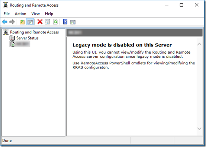This screenshot has height=147, width=206.
Task: Click the Back arrow toolbar icon
Action: (5, 22)
